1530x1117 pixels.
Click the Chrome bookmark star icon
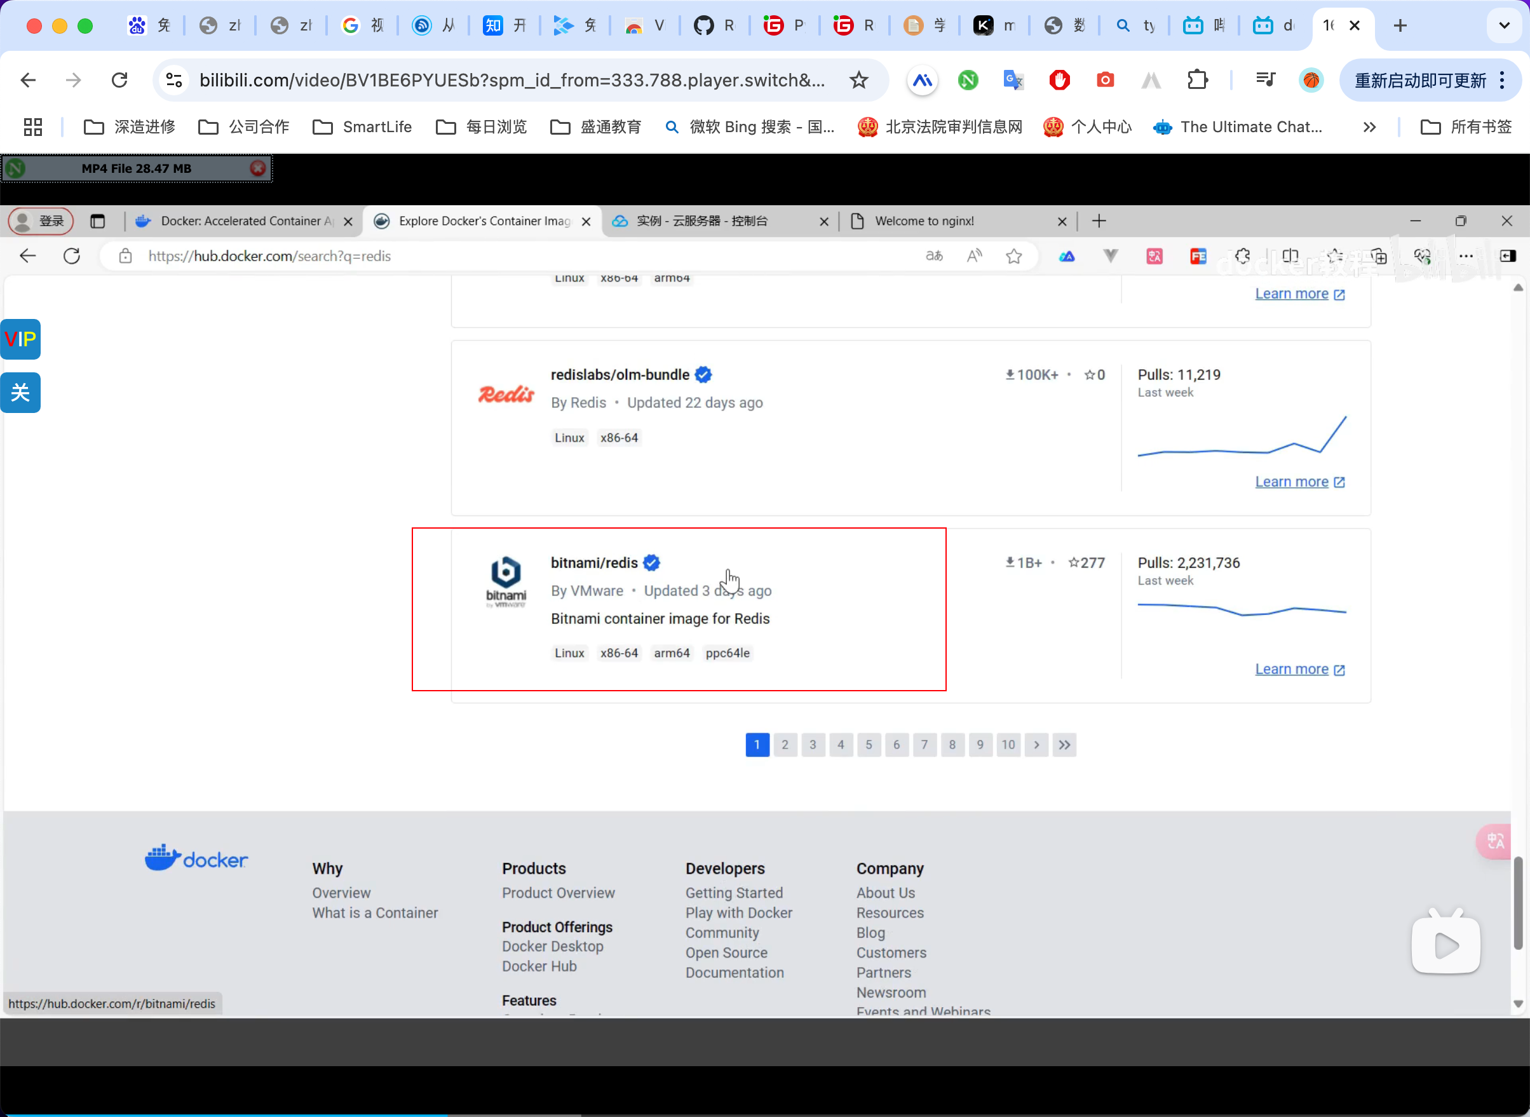[858, 81]
